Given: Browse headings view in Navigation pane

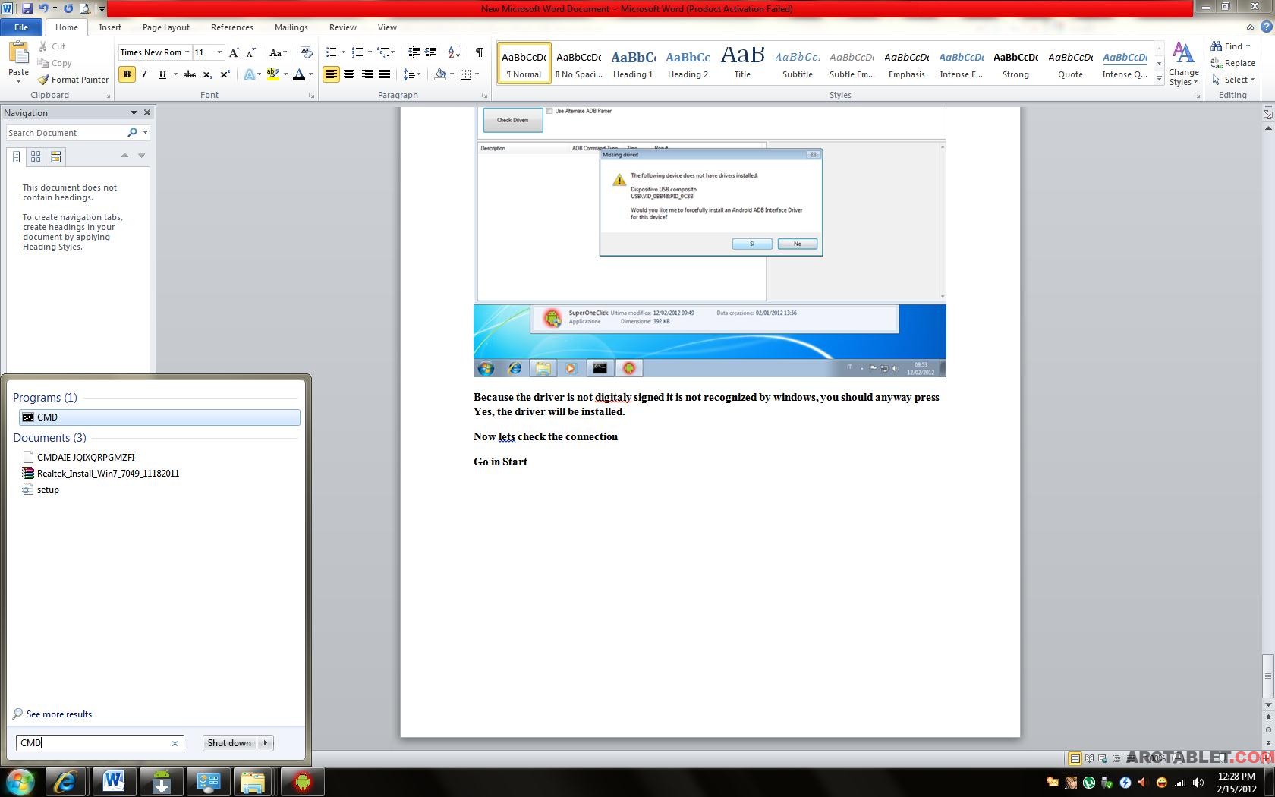Looking at the screenshot, I should click(x=16, y=156).
